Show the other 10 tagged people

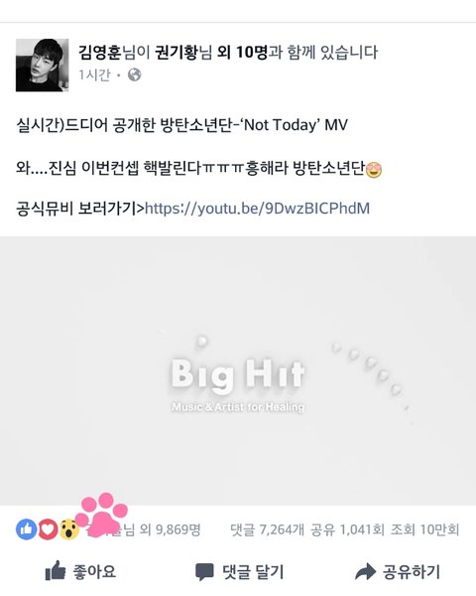point(243,52)
